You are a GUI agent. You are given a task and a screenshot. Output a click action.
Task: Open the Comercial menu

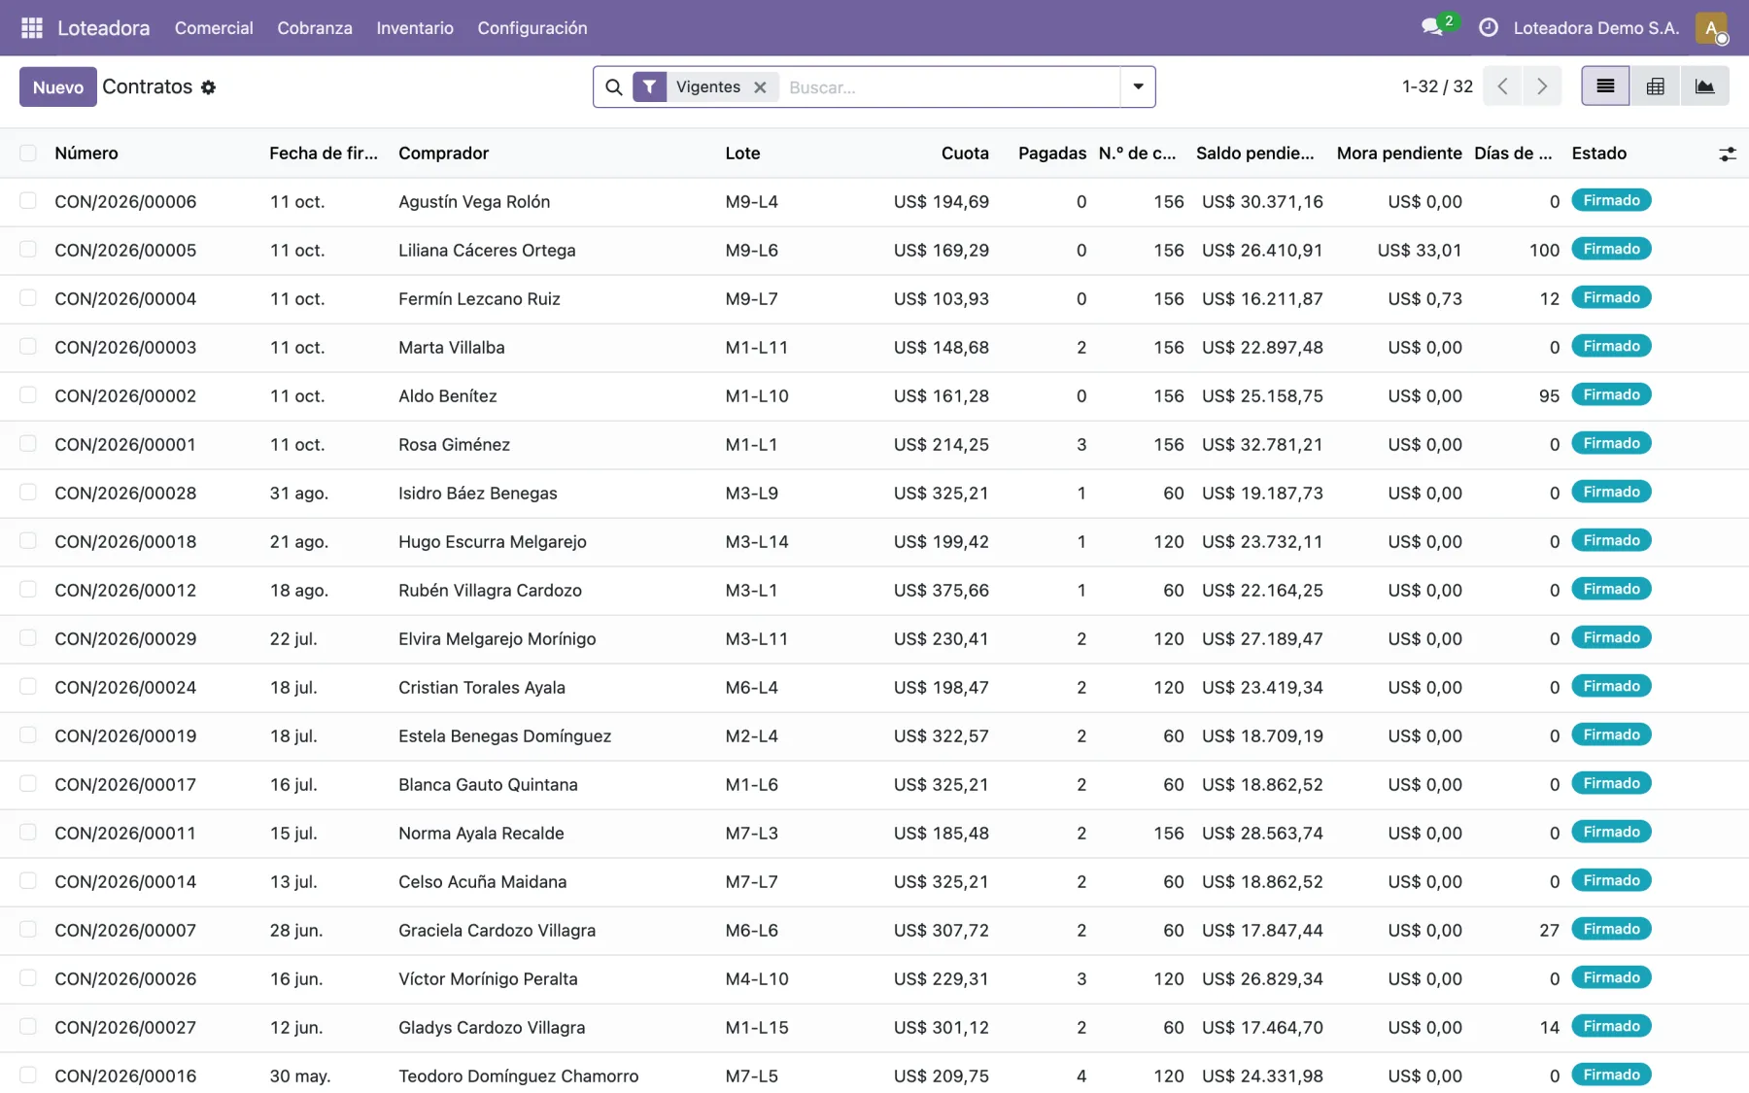coord(214,28)
